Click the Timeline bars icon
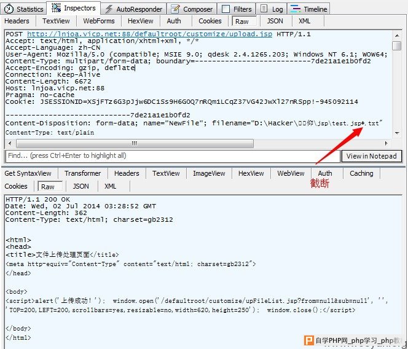The image size is (408, 349). (296, 9)
